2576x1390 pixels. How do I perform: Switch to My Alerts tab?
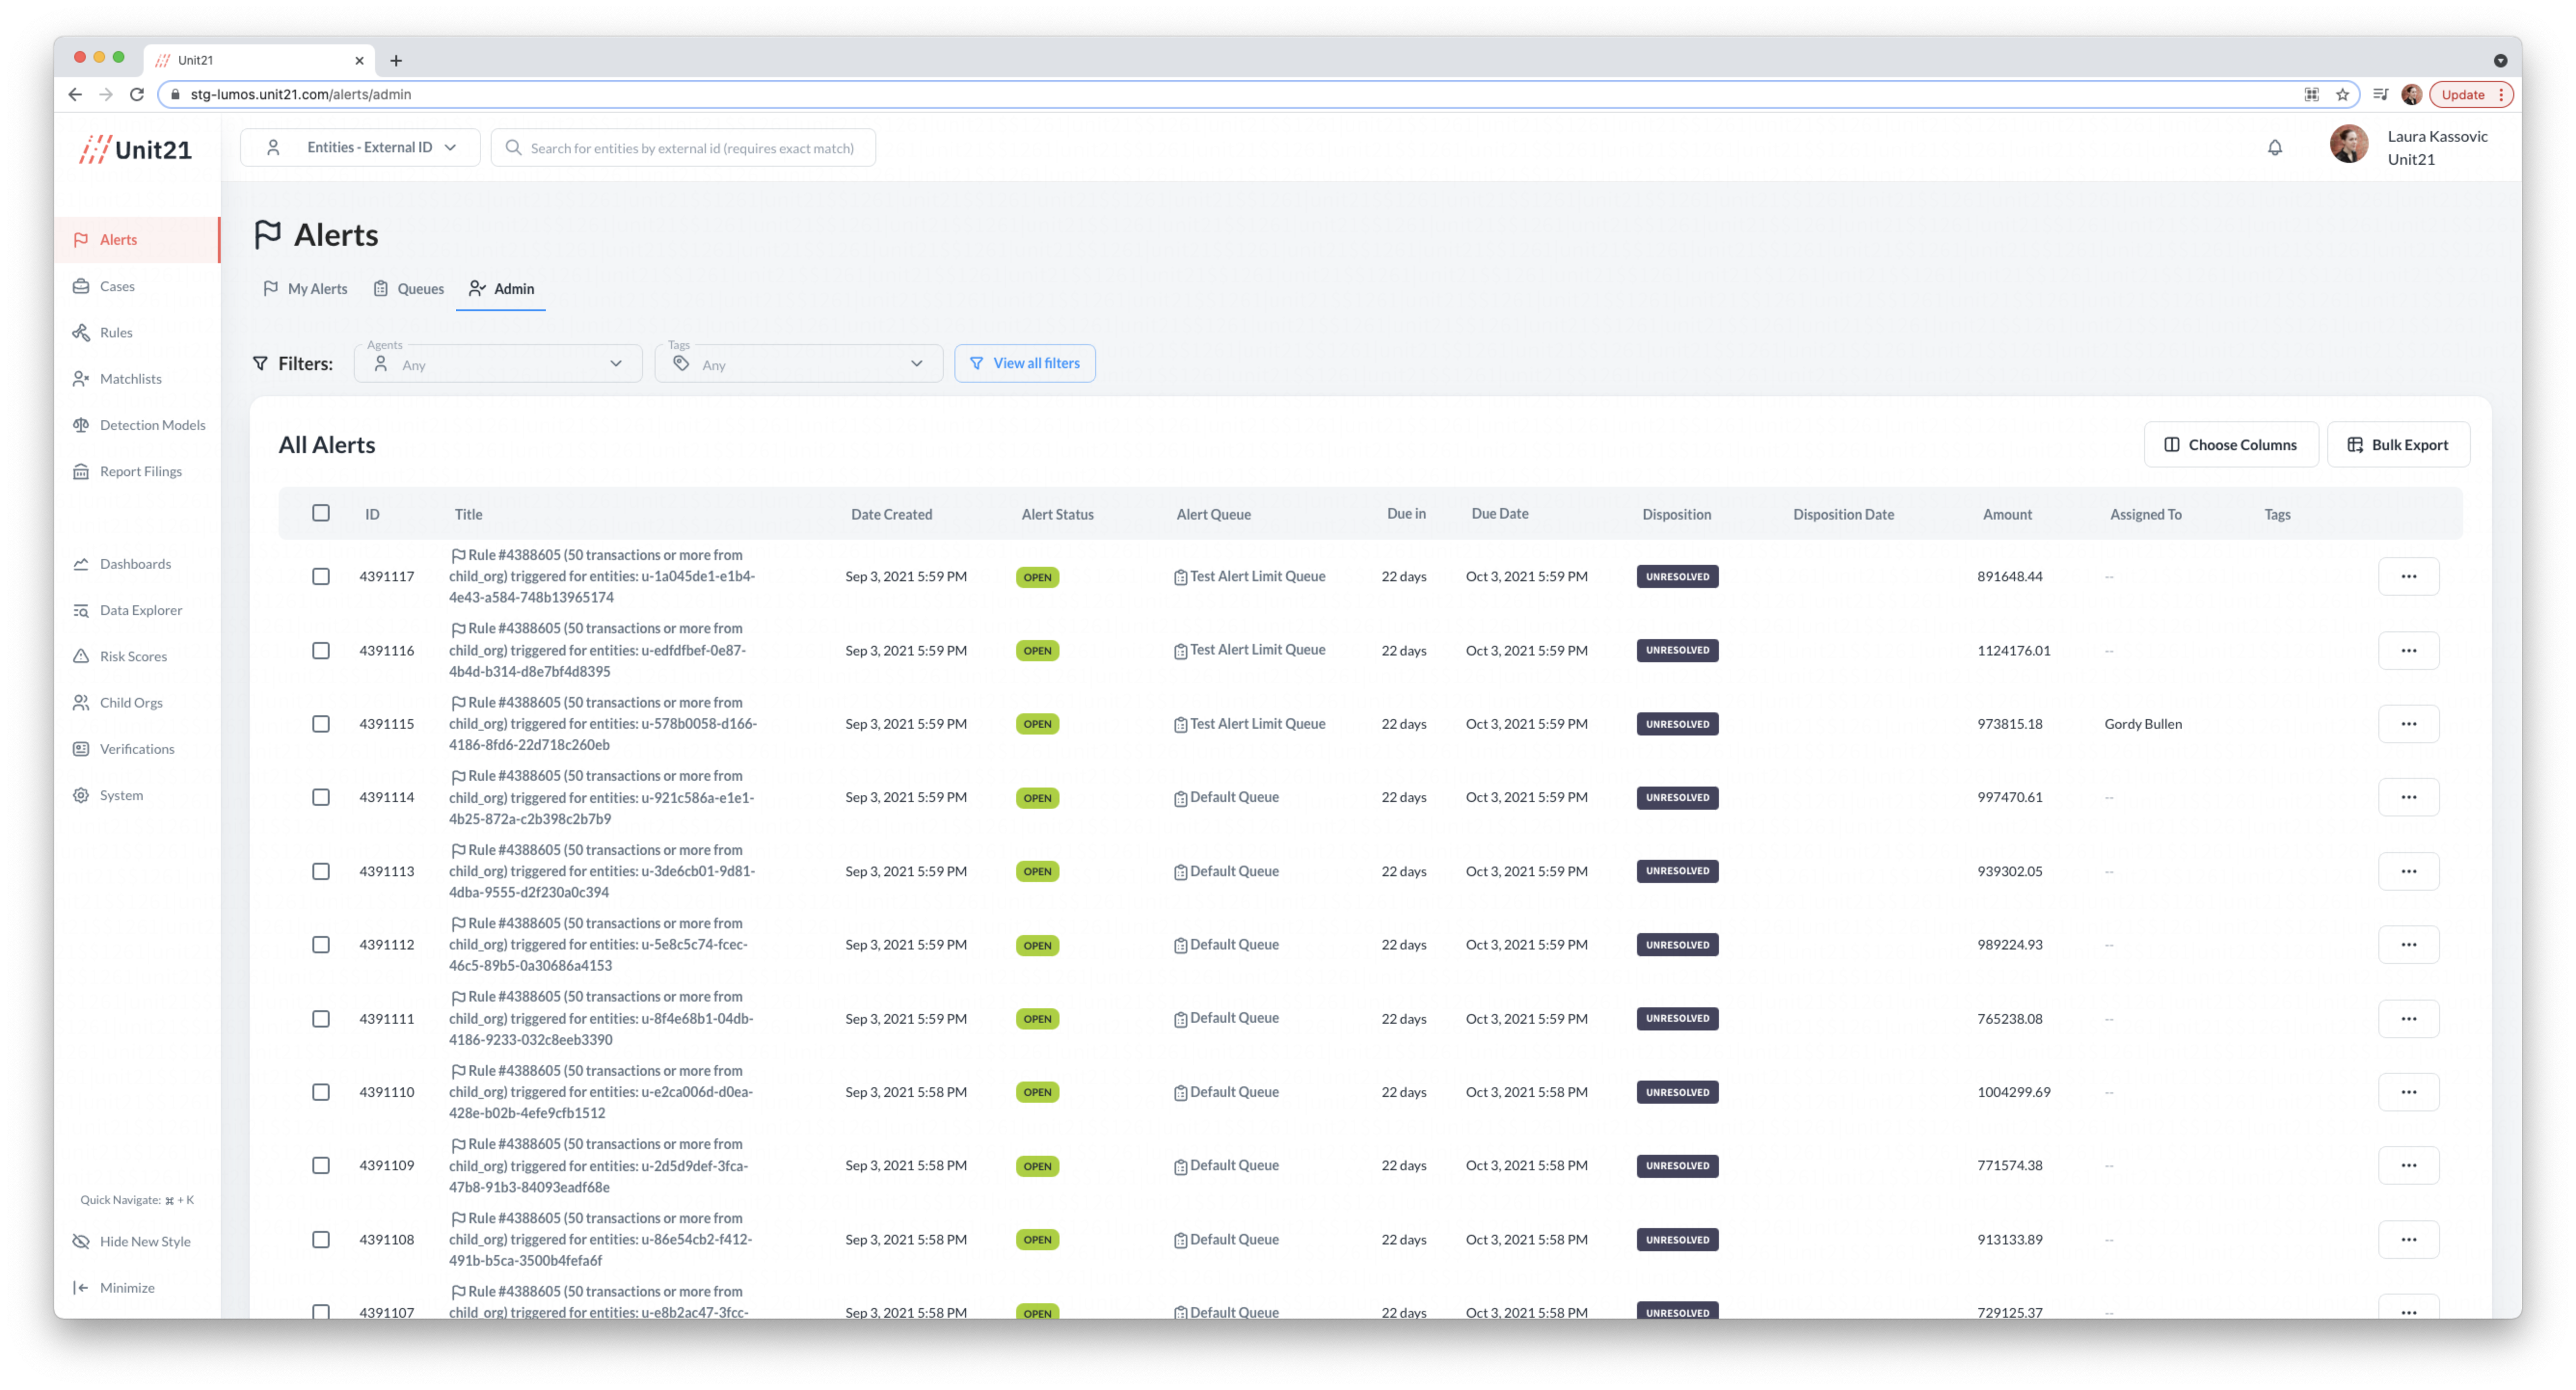point(305,289)
